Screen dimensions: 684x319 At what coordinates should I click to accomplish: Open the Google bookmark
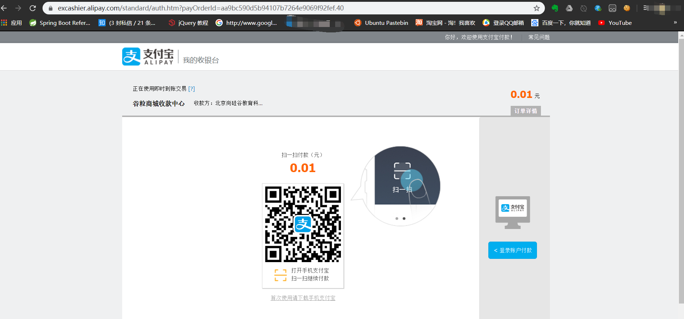246,23
